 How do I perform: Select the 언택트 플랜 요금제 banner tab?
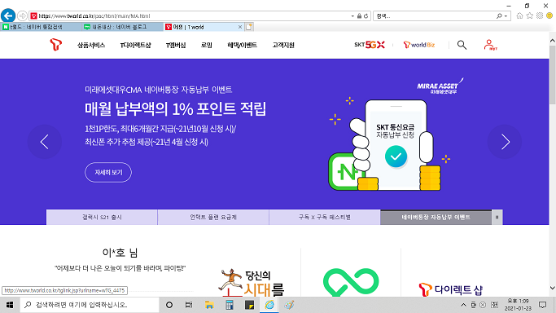(213, 217)
